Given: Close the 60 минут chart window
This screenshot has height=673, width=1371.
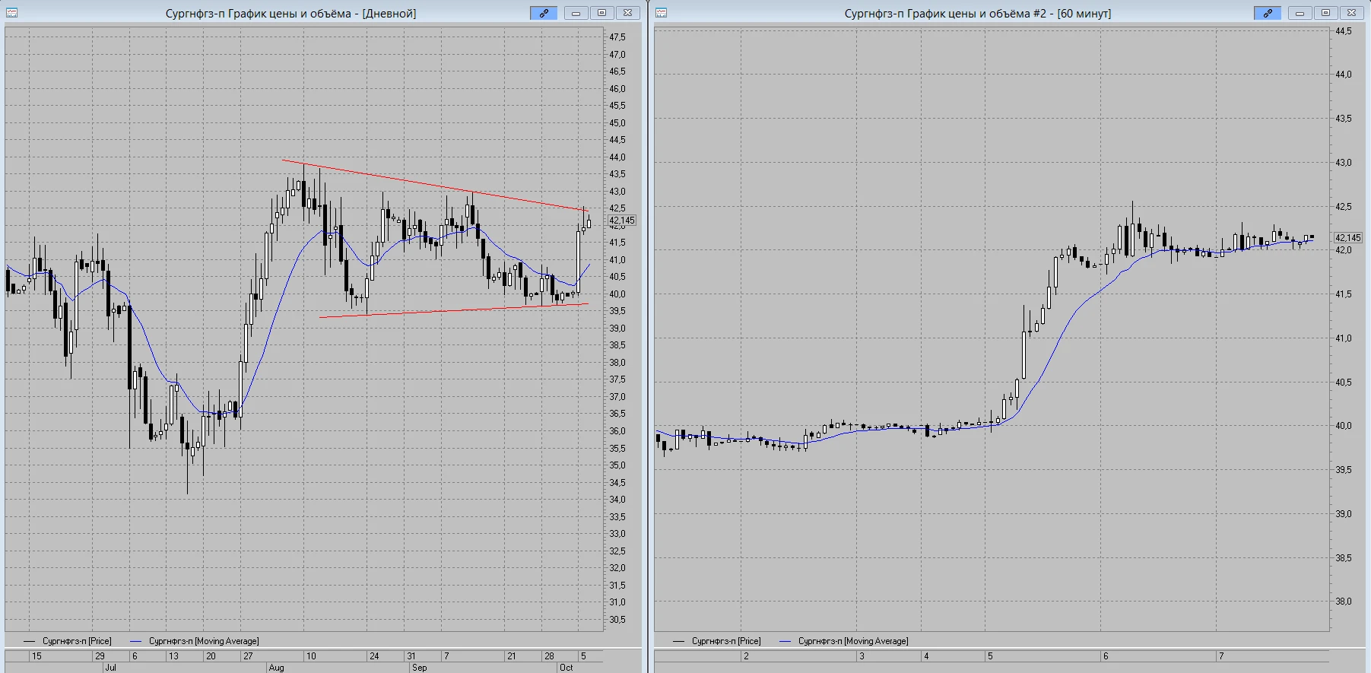Looking at the screenshot, I should click(1351, 13).
